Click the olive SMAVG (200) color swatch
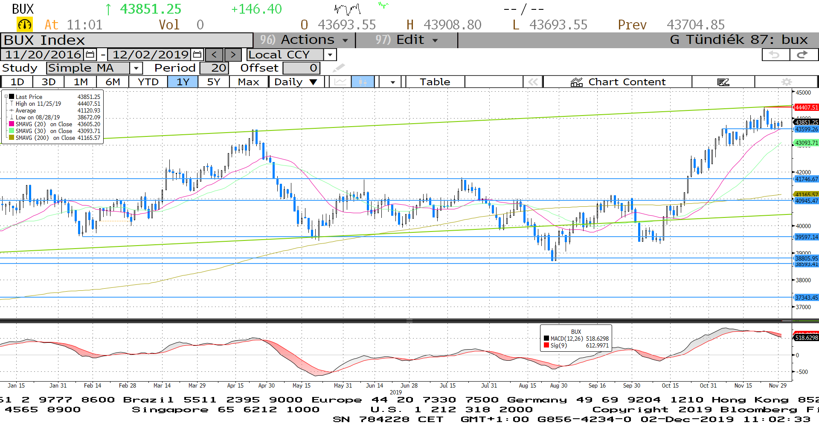The width and height of the screenshot is (819, 443). point(12,138)
